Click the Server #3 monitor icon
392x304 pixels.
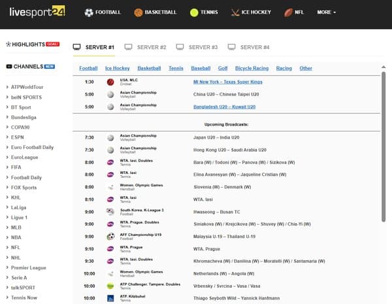pyautogui.click(x=180, y=47)
